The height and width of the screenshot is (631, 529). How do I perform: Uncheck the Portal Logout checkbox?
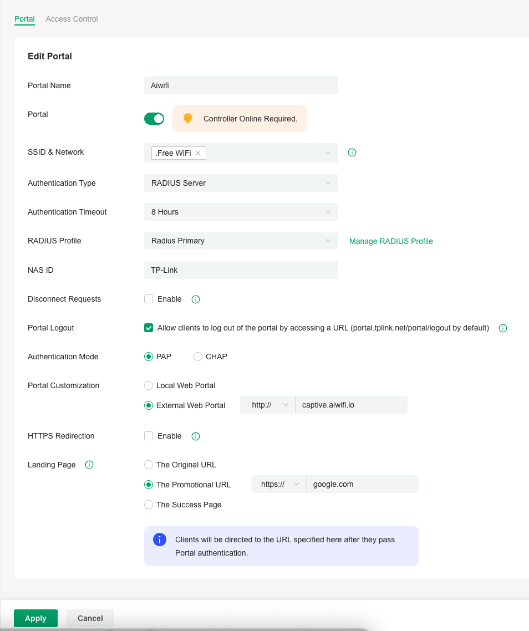pyautogui.click(x=149, y=328)
